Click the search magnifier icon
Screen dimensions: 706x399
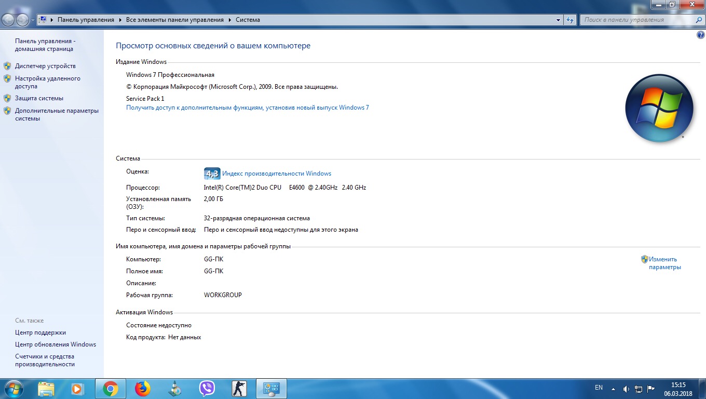click(699, 20)
